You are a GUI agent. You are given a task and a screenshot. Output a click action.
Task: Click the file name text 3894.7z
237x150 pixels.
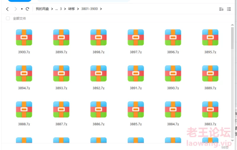click(24, 88)
